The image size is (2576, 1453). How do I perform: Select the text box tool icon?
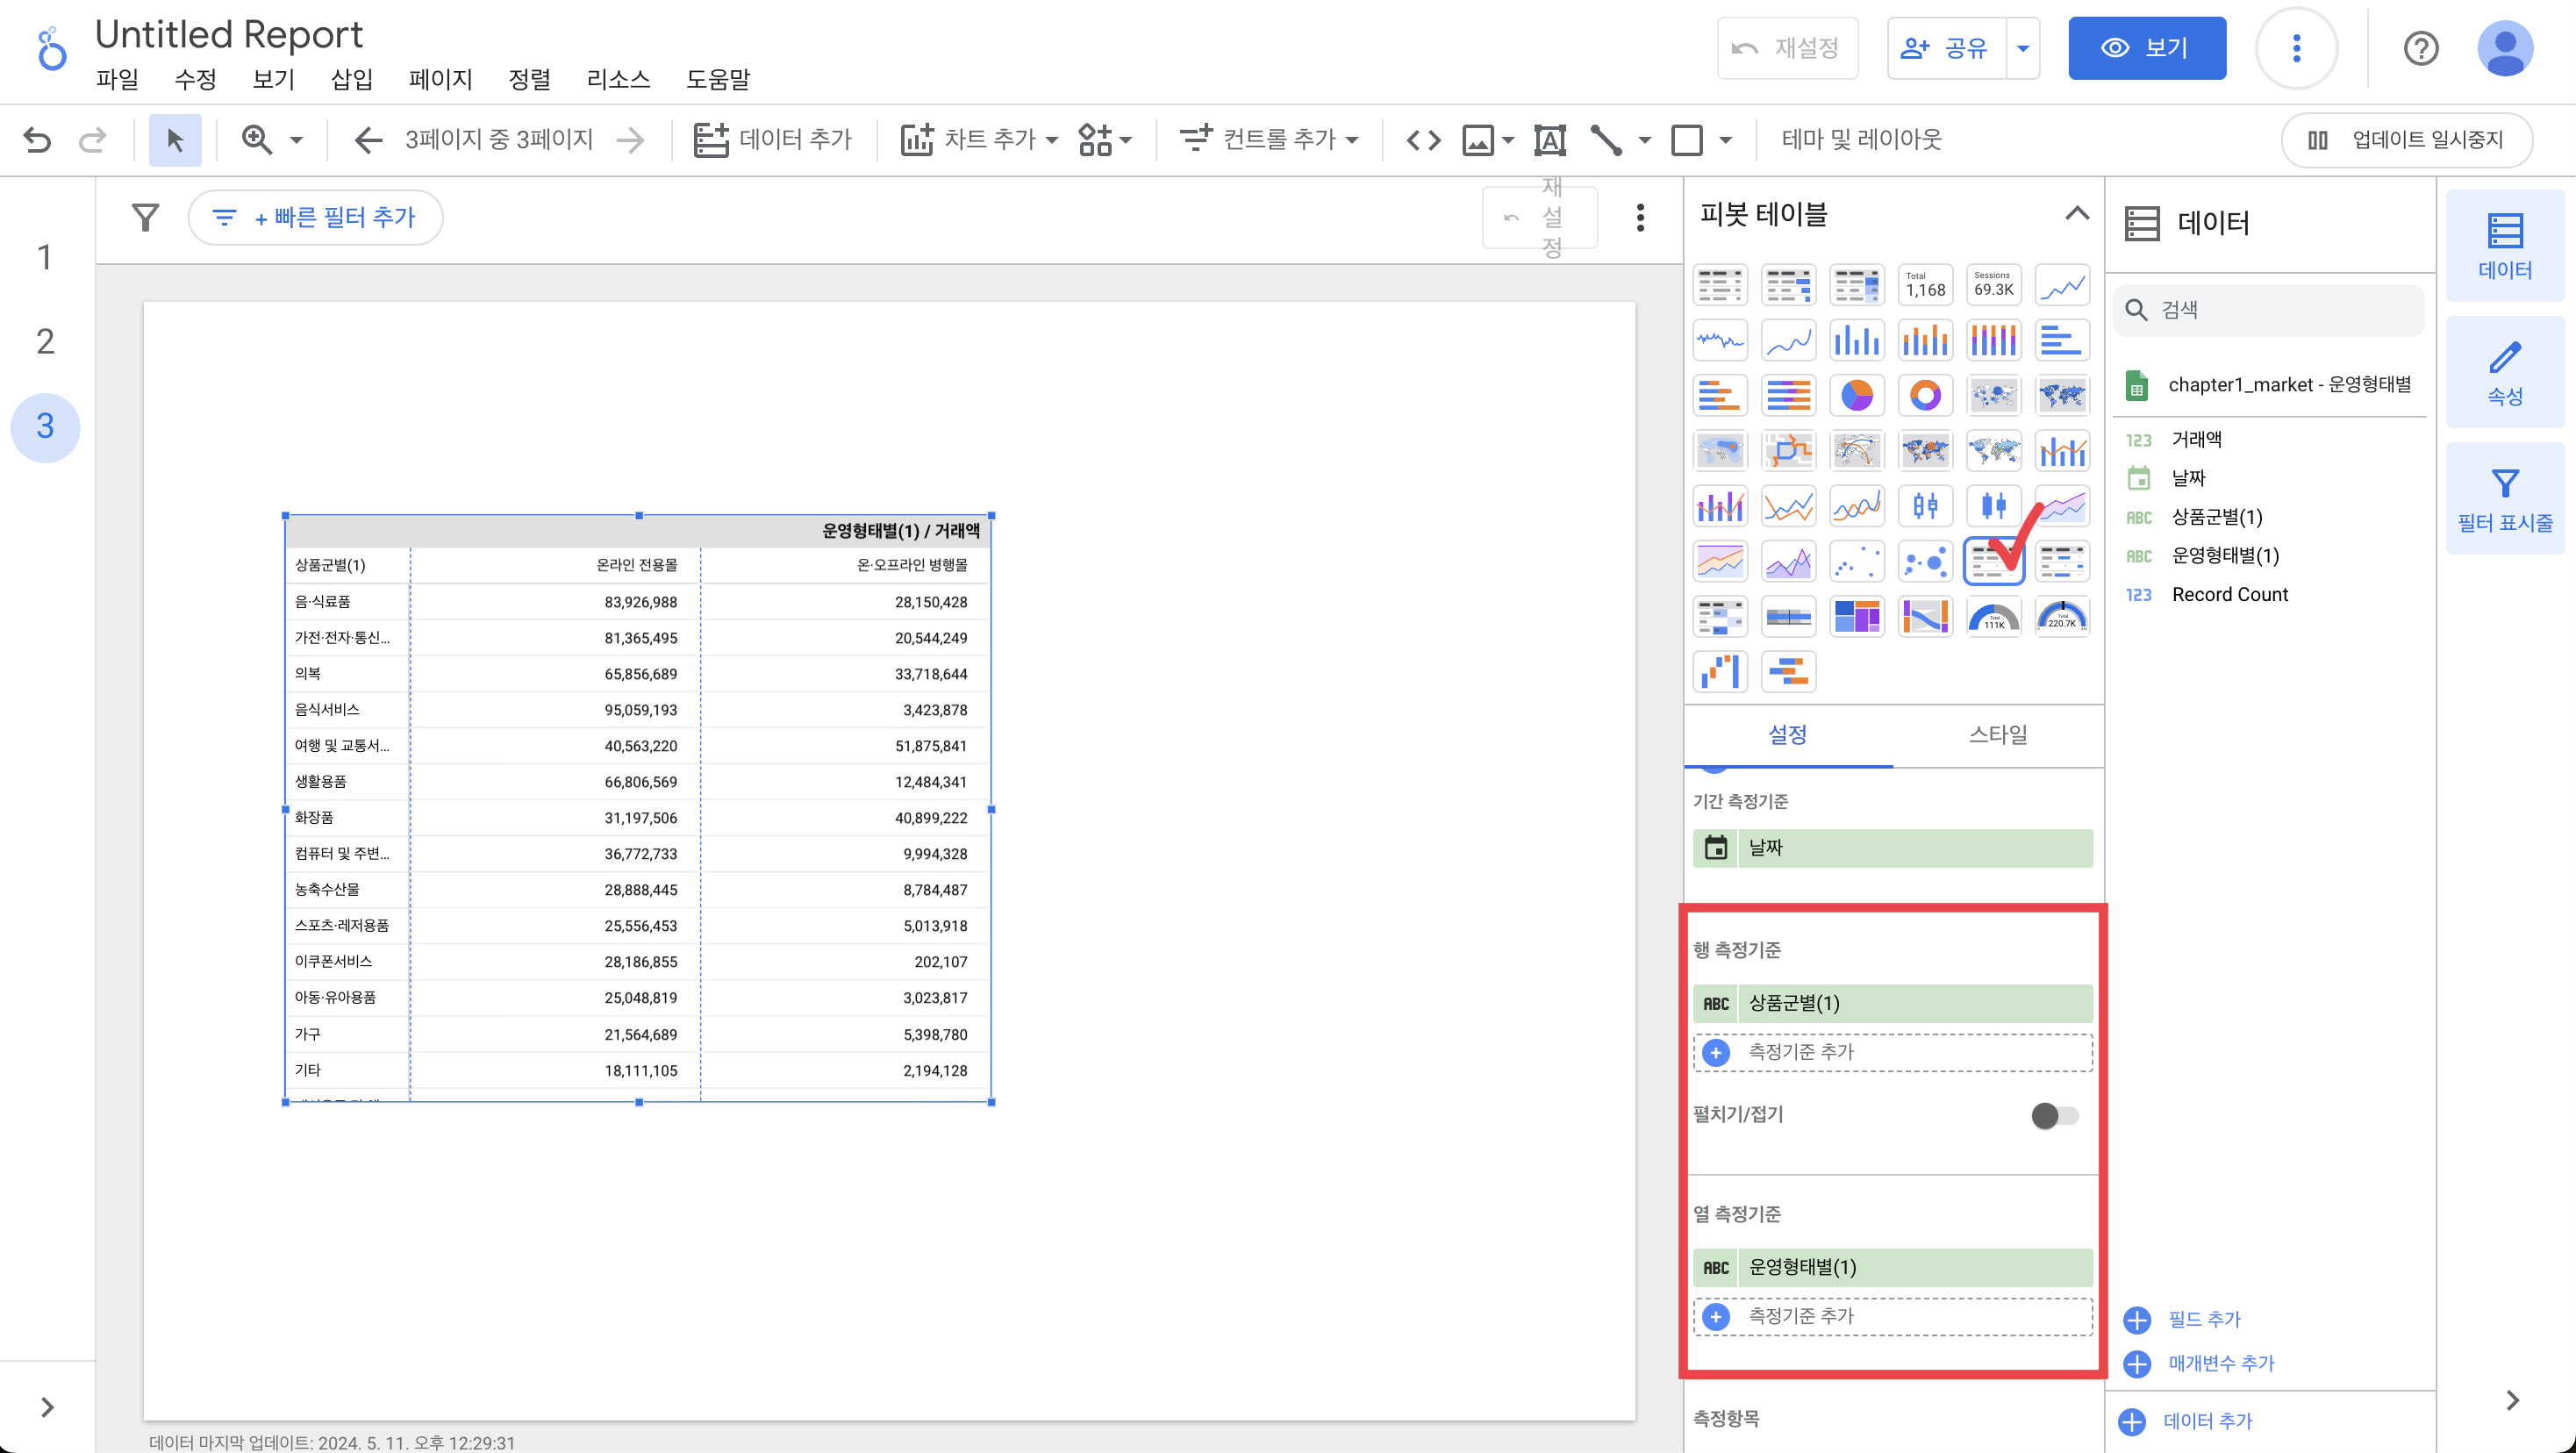[1549, 139]
